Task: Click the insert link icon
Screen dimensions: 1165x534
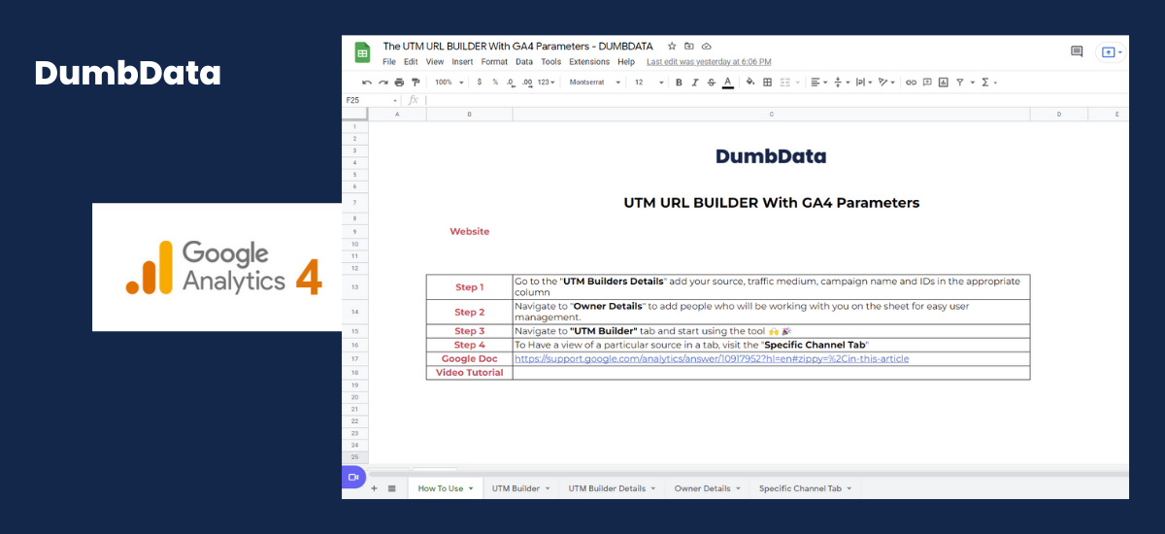Action: tap(911, 83)
